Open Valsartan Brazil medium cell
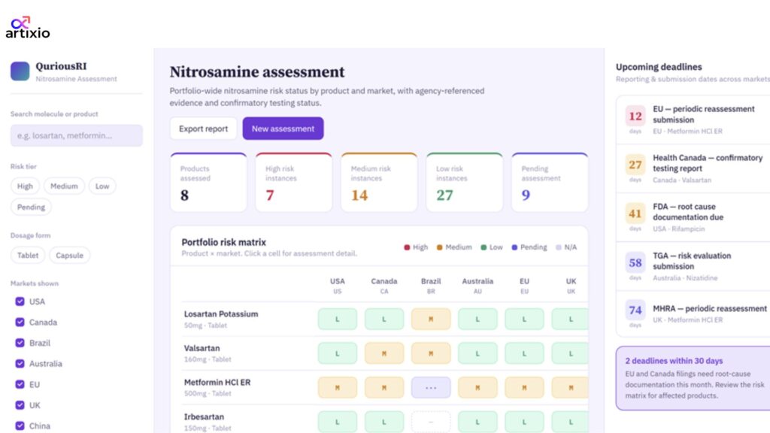The width and height of the screenshot is (770, 433). click(431, 353)
